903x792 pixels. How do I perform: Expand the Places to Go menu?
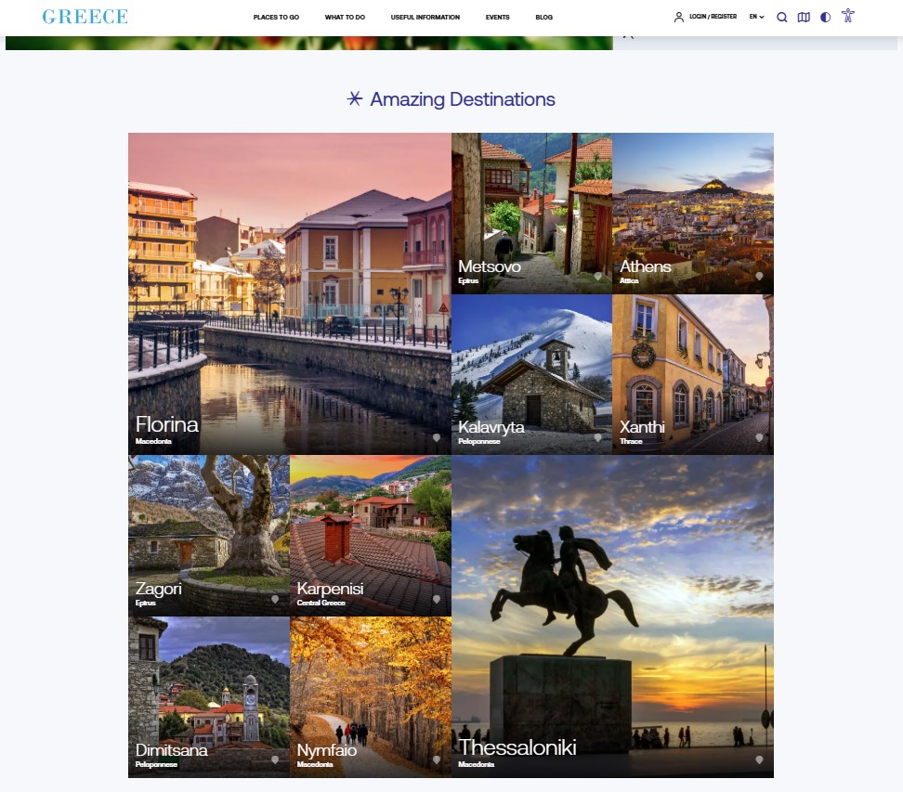(x=276, y=18)
